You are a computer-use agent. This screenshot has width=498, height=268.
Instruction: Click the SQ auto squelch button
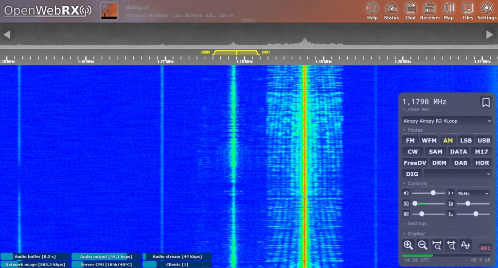[x=406, y=203]
